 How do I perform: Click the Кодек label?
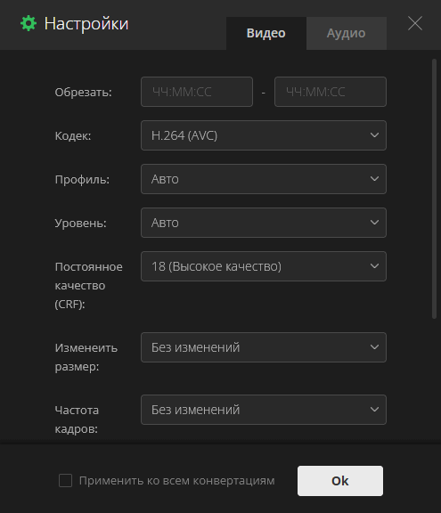[73, 135]
